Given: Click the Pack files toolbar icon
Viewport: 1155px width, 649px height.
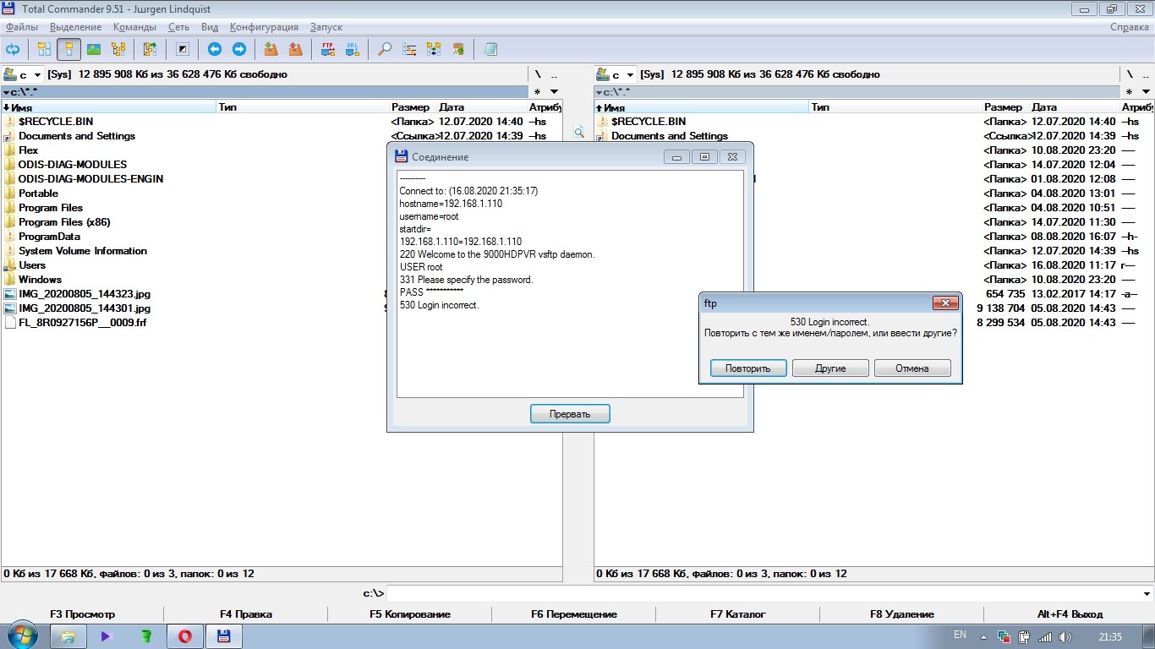Looking at the screenshot, I should click(x=271, y=49).
